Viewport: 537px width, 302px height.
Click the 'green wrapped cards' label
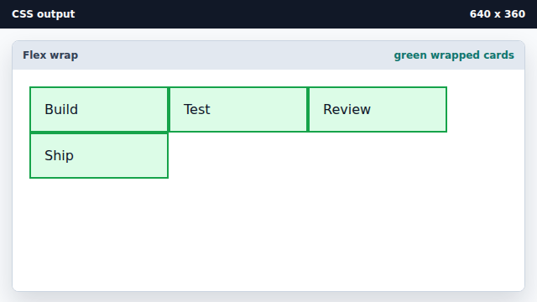[x=454, y=55]
